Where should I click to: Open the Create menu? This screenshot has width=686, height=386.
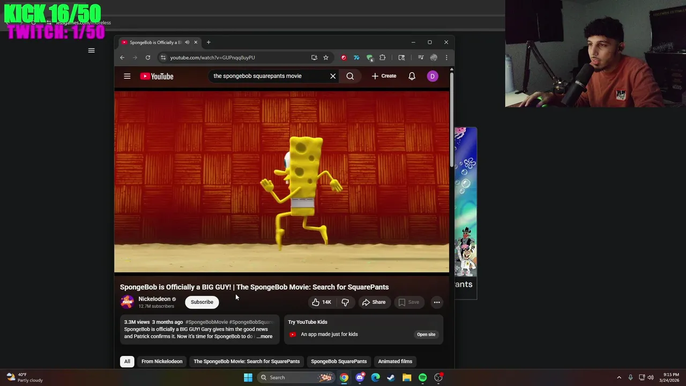pyautogui.click(x=384, y=76)
